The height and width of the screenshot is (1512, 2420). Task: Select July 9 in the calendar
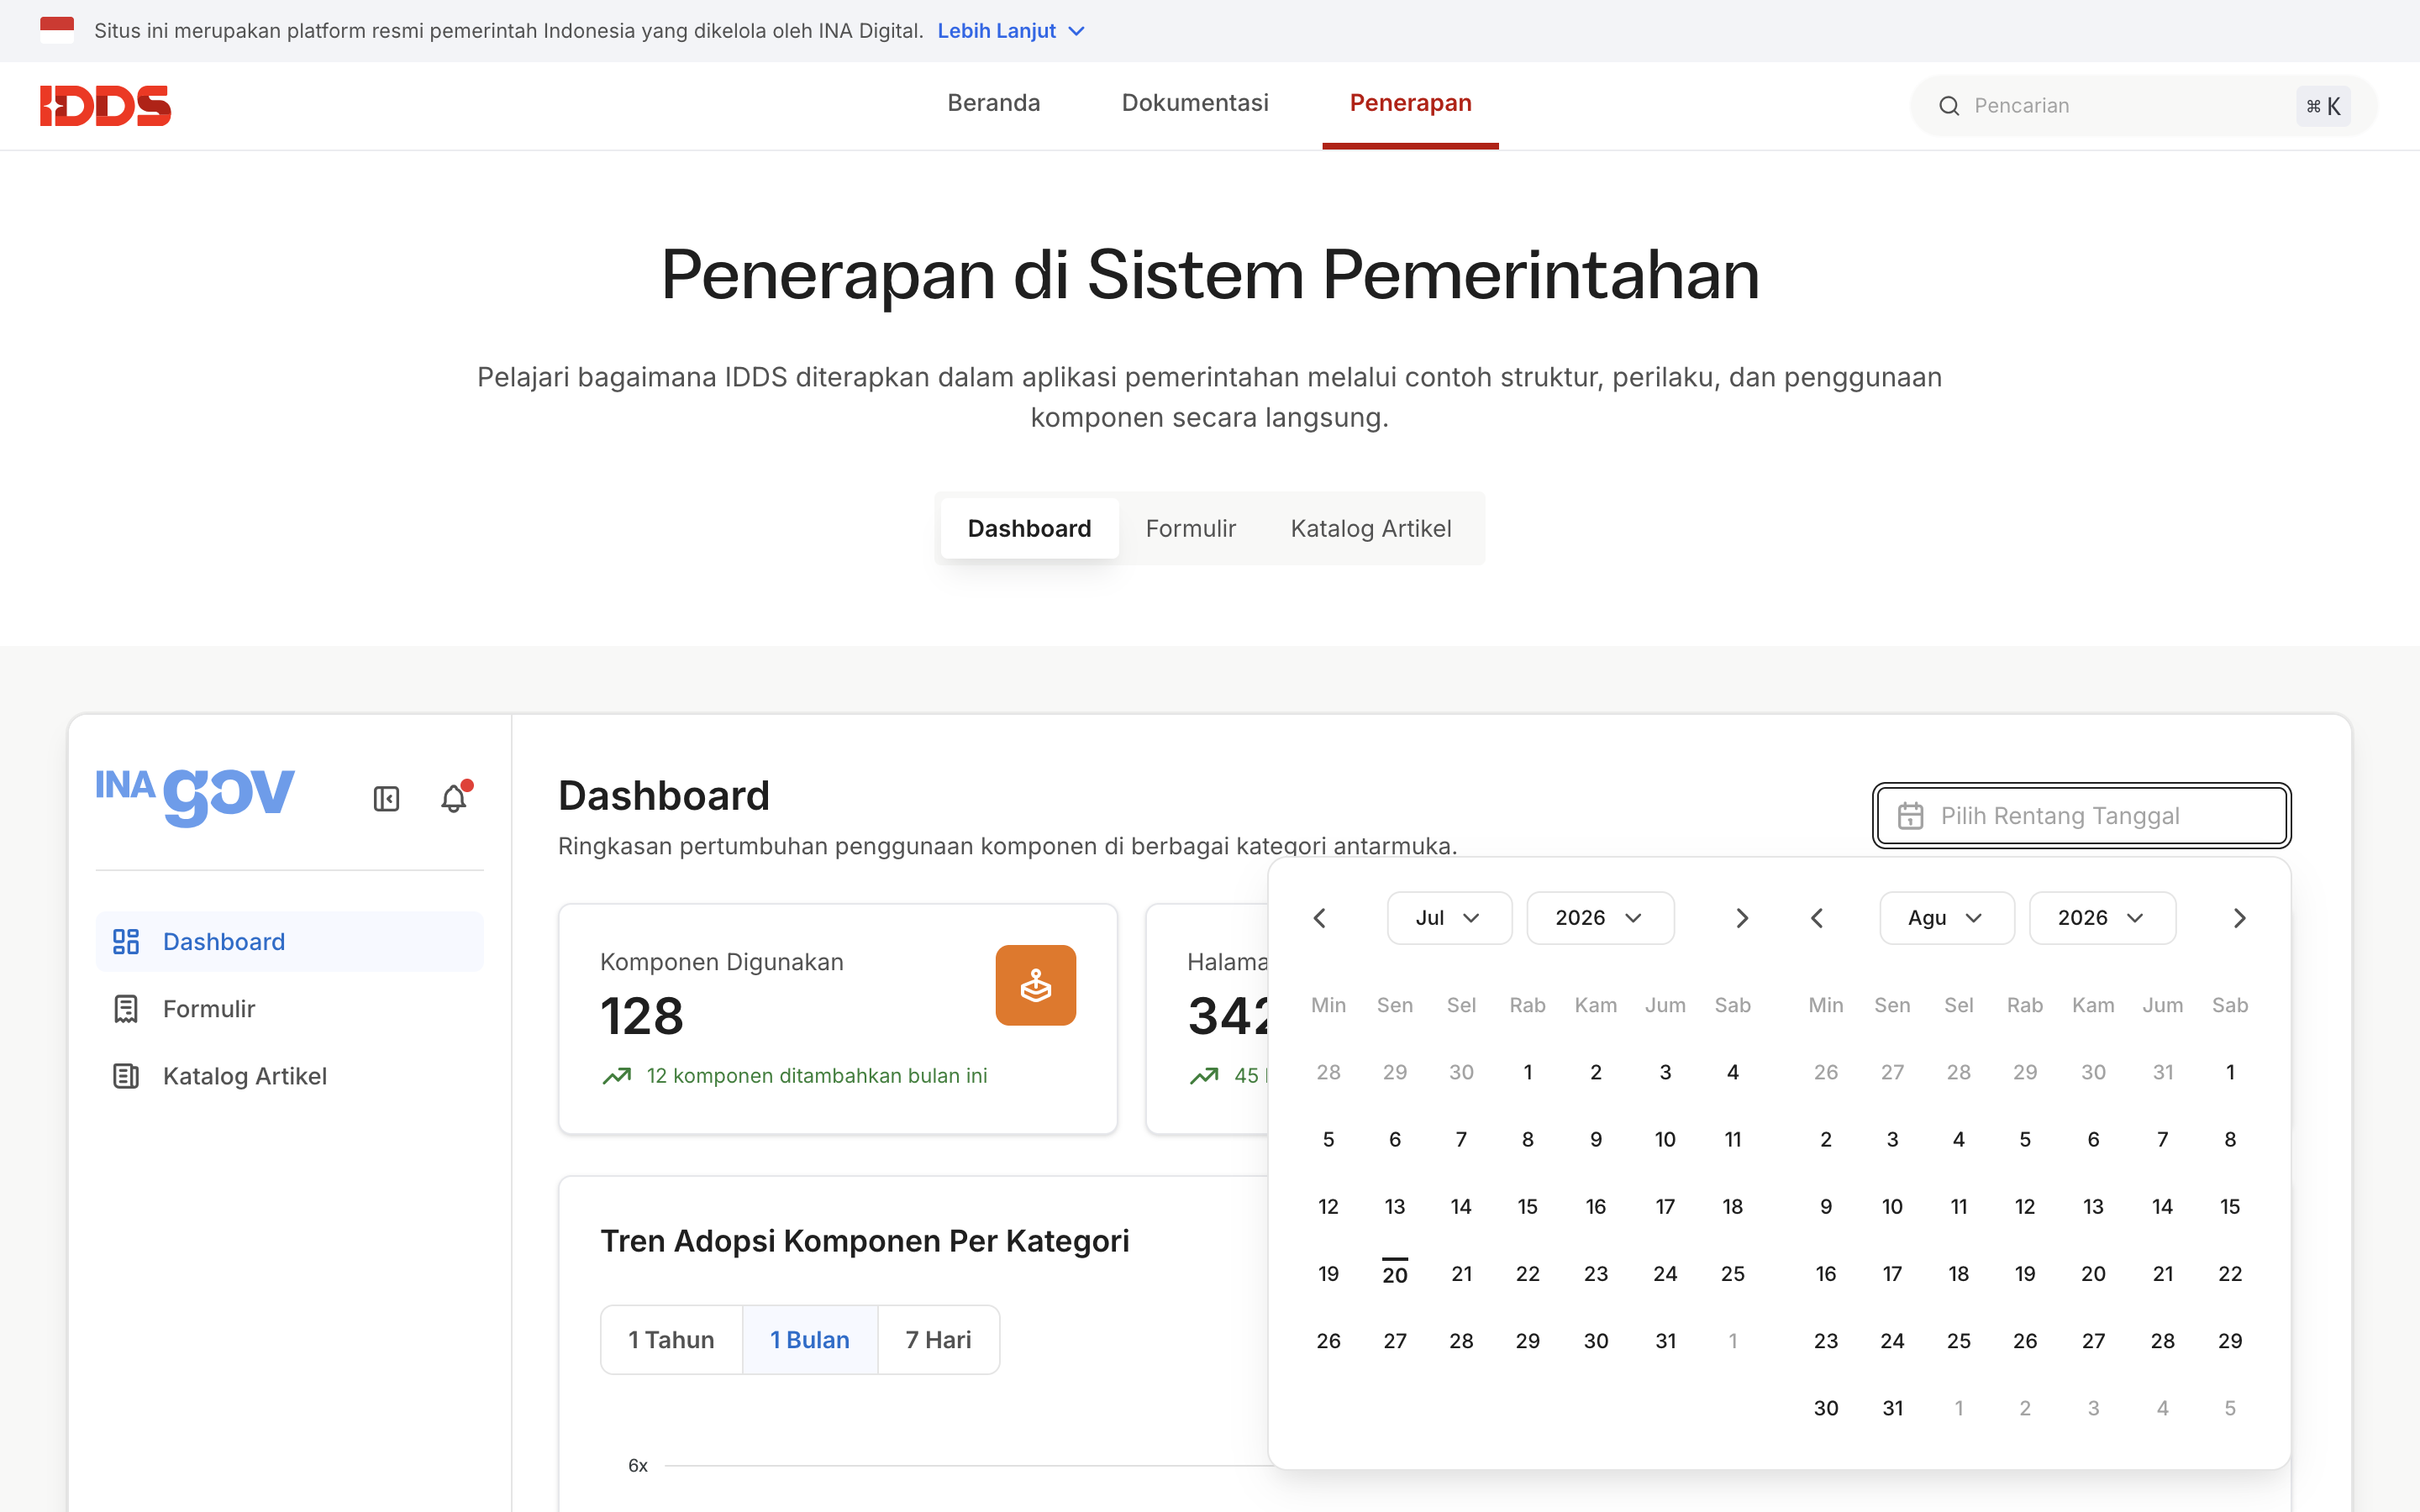(x=1595, y=1139)
